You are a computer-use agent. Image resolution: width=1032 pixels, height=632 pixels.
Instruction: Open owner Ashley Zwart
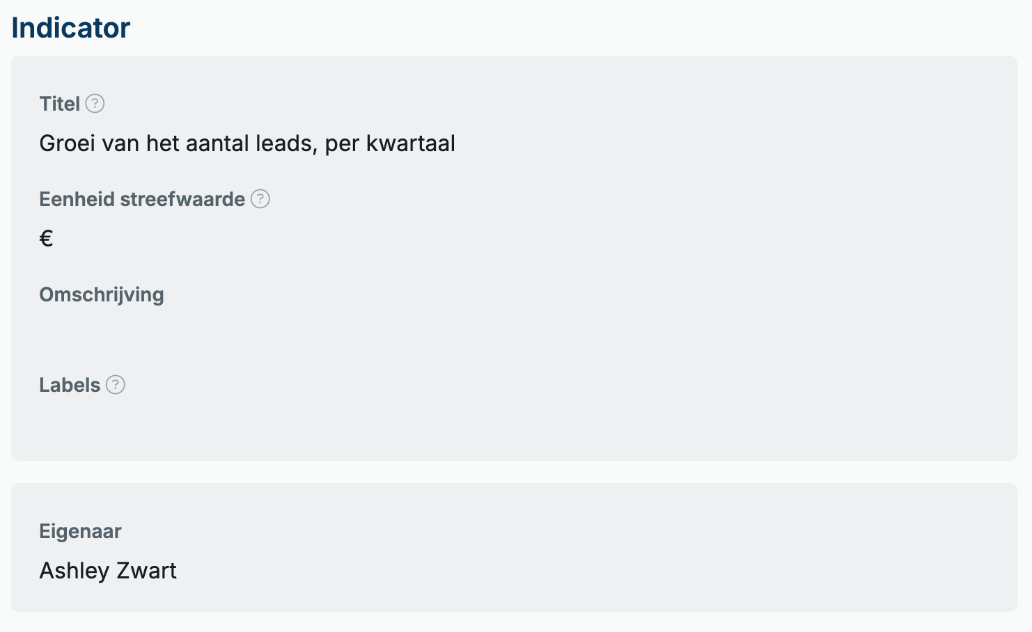(x=108, y=571)
